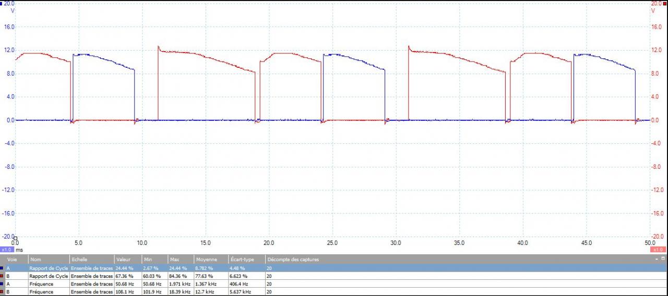This screenshot has height=296, width=668.
Task: Click the Nom column header
Action: click(49, 259)
